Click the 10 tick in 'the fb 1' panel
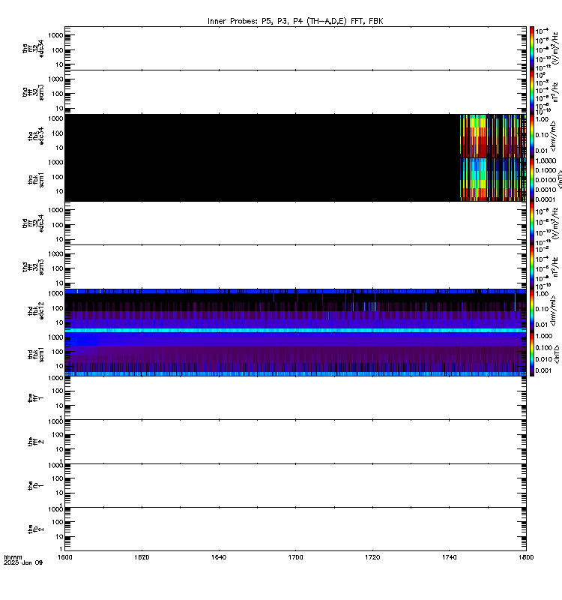 [x=59, y=493]
